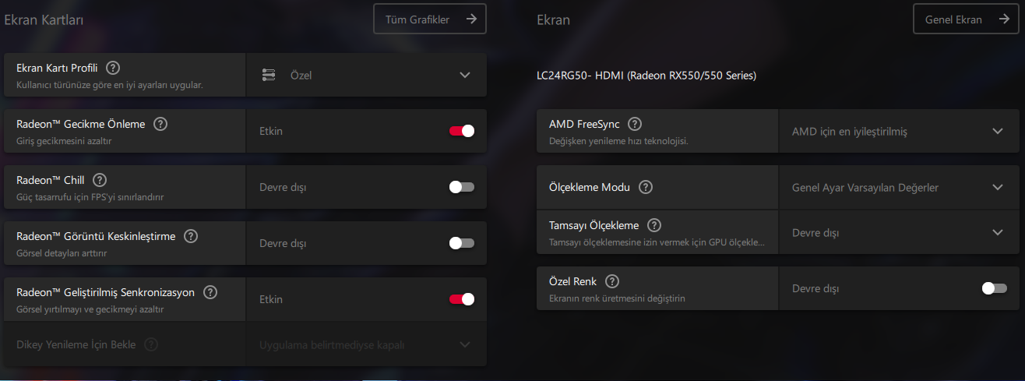
Task: Click the Genel Ekran button
Action: pos(965,19)
